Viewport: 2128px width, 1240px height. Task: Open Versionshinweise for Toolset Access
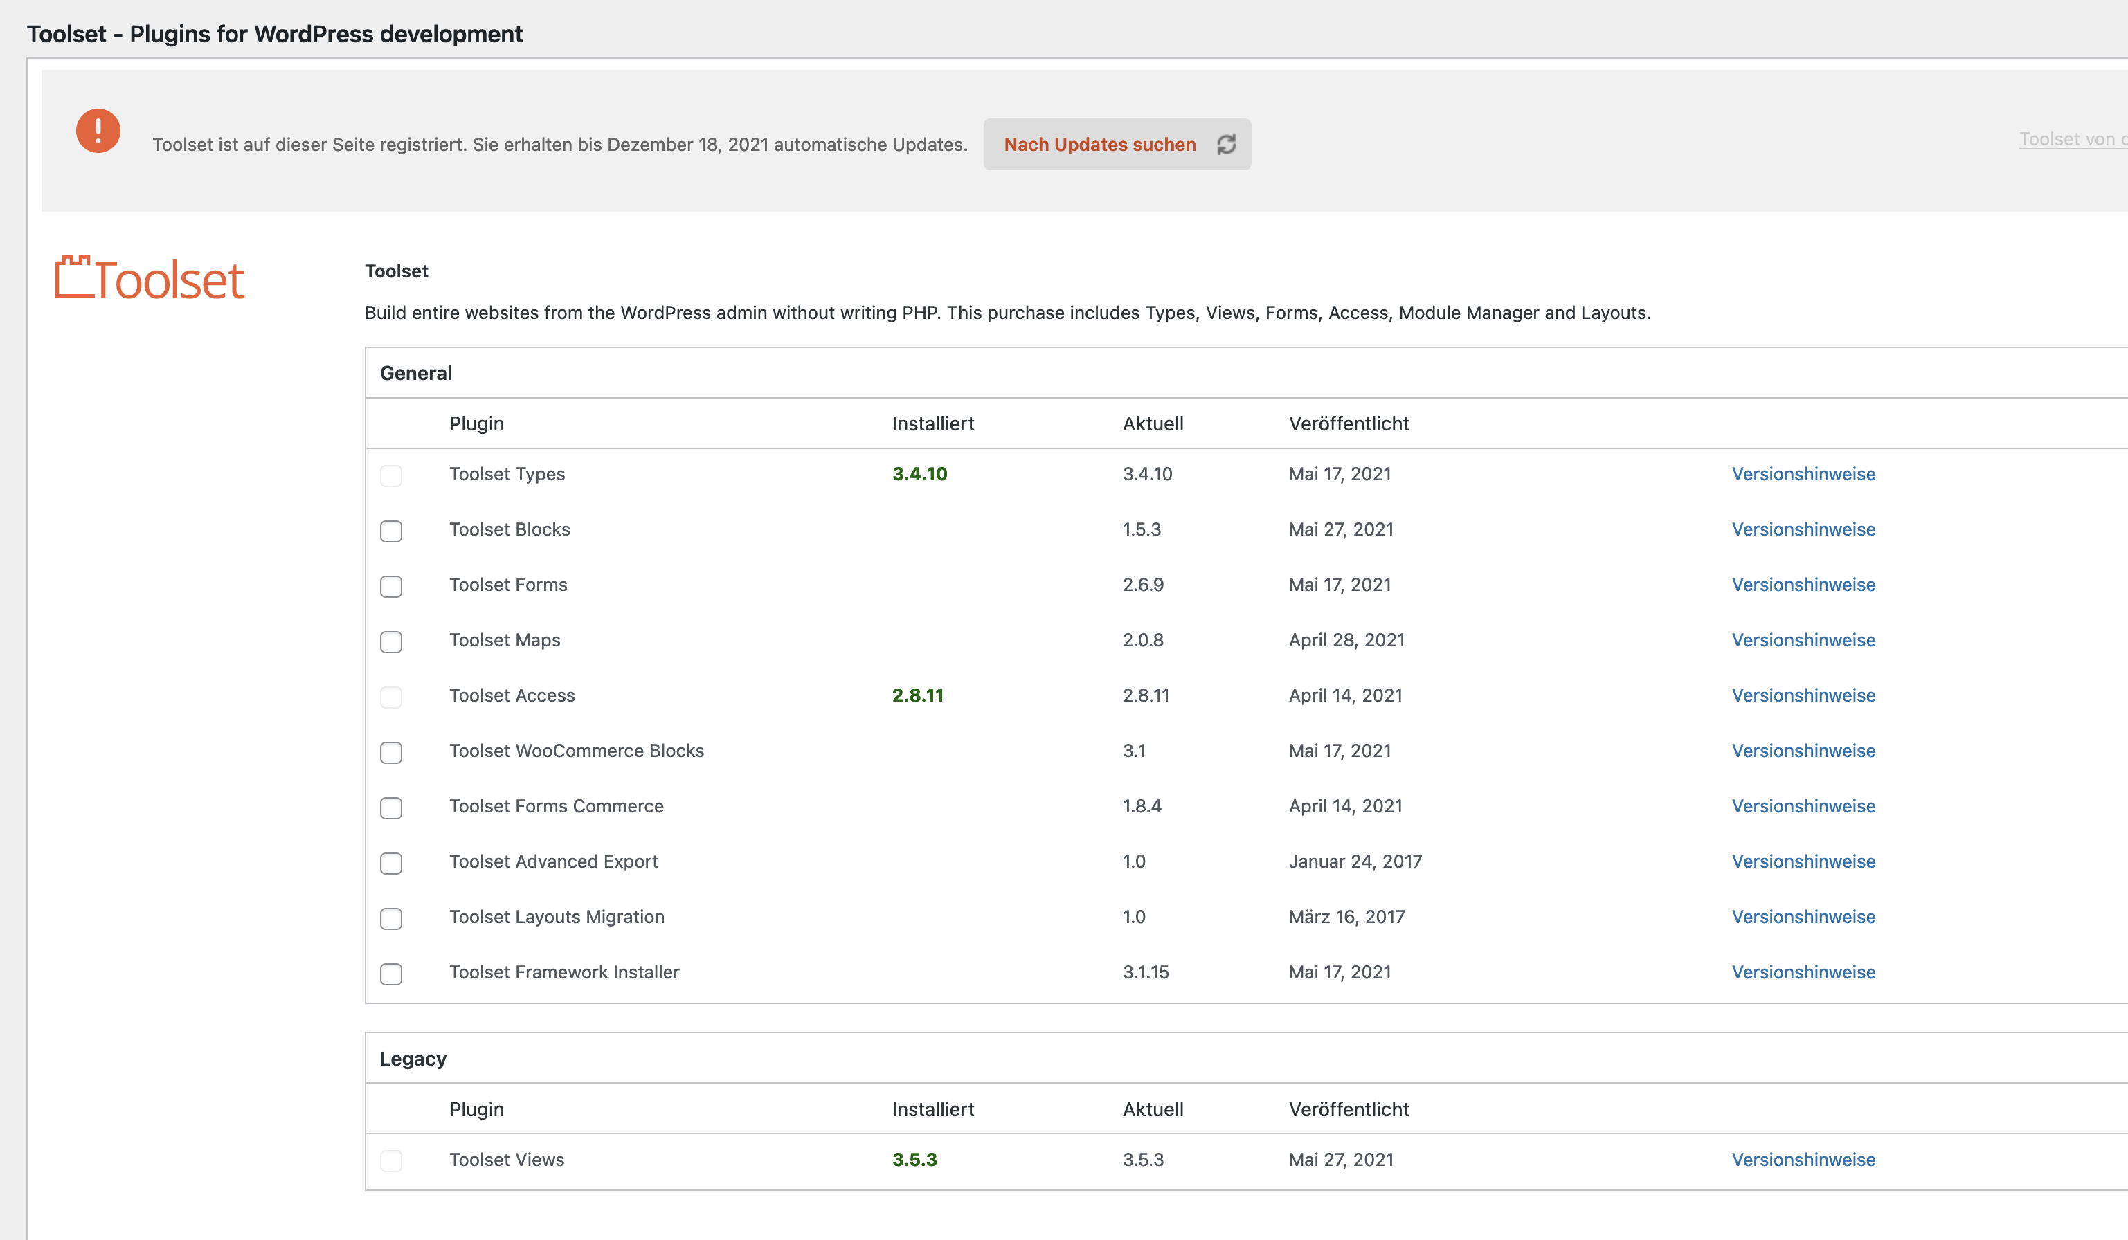1804,695
